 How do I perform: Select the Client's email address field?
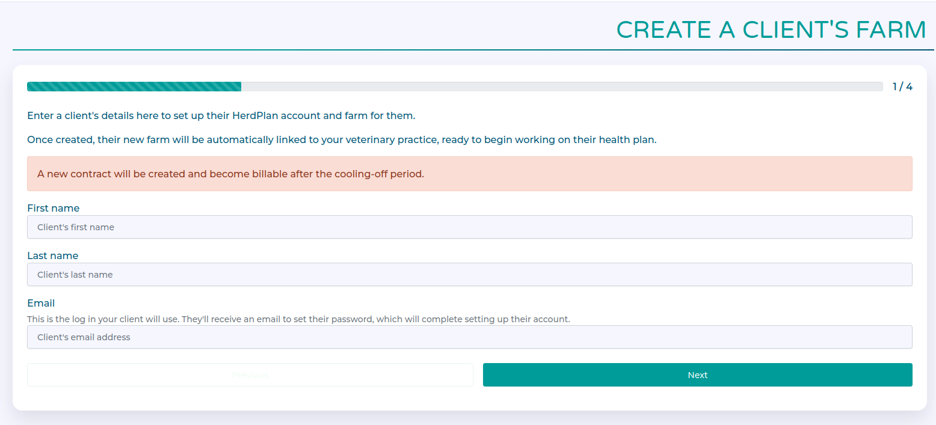[469, 337]
